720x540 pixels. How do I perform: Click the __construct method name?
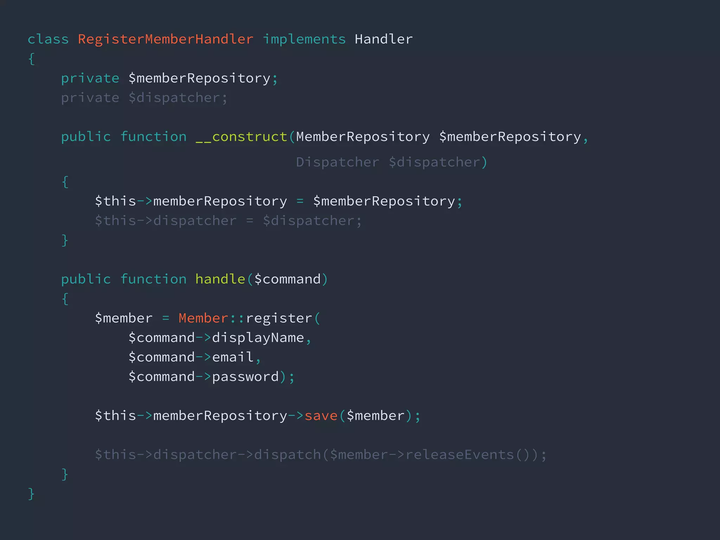[242, 137]
